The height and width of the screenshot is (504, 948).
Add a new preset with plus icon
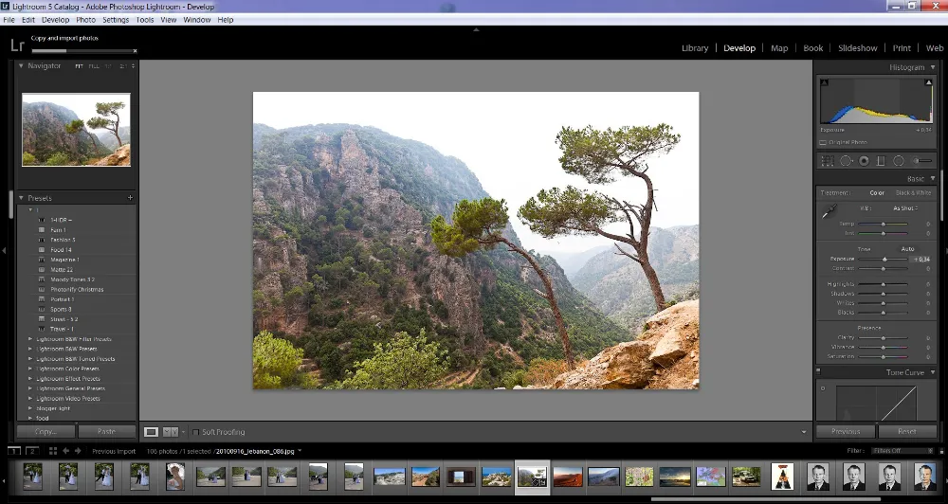point(130,198)
